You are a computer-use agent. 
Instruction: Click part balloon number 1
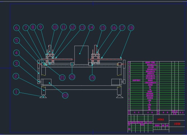16,92
